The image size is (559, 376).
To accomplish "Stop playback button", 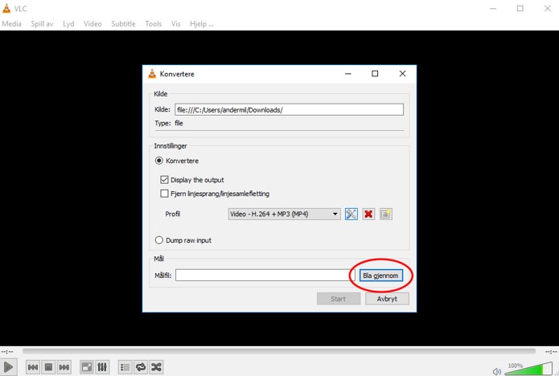I will [x=48, y=366].
